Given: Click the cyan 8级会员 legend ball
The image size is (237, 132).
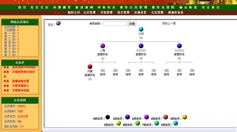Looking at the screenshot, I should click(176, 123).
